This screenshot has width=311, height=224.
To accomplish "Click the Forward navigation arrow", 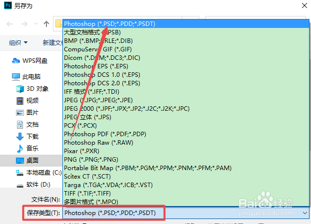I will [24, 24].
